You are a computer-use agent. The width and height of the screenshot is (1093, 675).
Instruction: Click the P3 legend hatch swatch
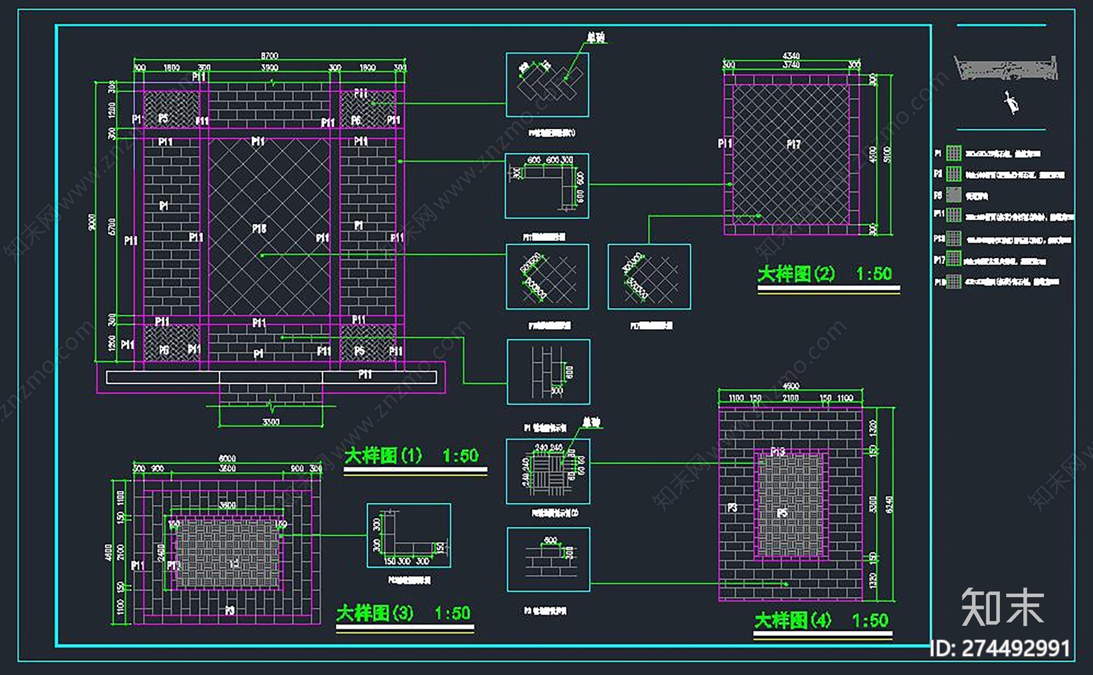pyautogui.click(x=954, y=174)
